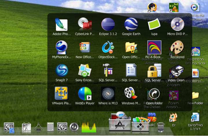The image size is (208, 136).
Task: Open the New Office... document shortcut
Action: pos(85,47)
